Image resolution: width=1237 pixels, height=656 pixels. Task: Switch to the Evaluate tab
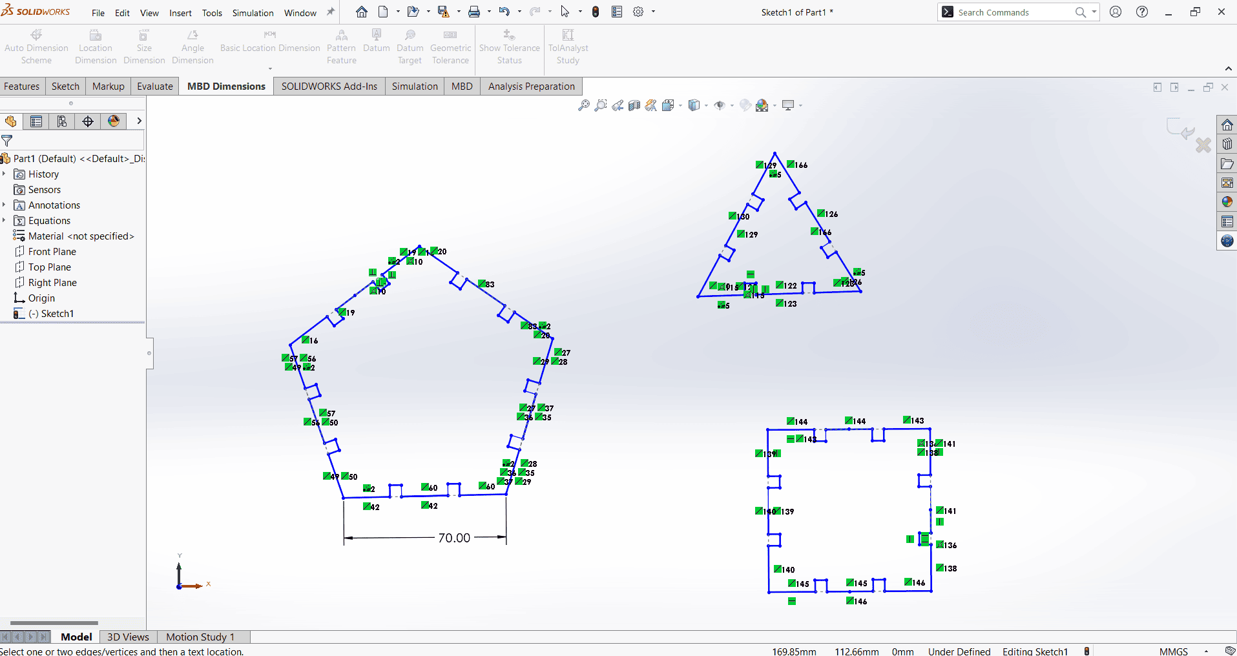point(155,86)
